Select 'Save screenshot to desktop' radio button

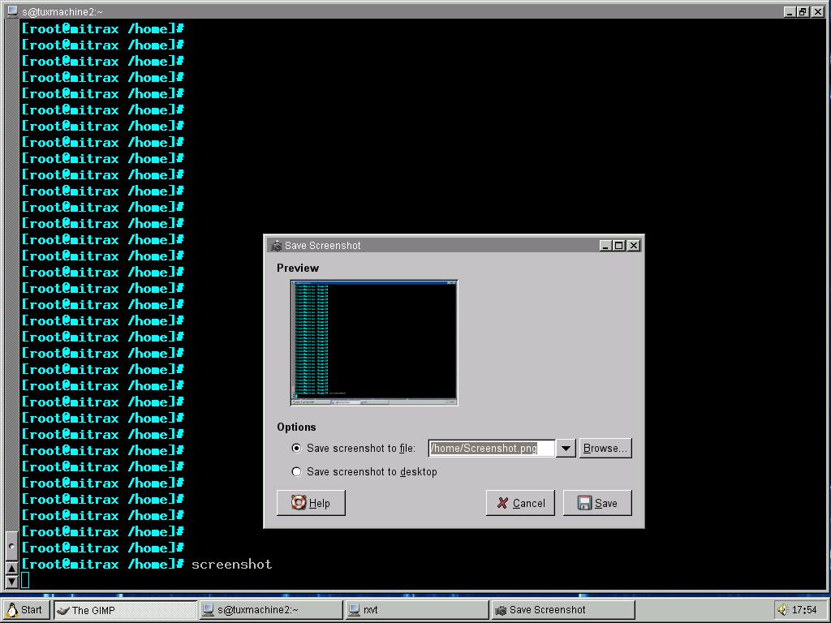[296, 471]
